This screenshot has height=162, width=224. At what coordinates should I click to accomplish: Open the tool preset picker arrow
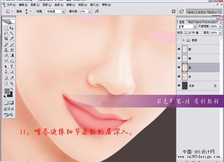click(12, 11)
